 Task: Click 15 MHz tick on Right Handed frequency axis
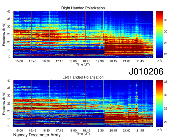point(9,50)
